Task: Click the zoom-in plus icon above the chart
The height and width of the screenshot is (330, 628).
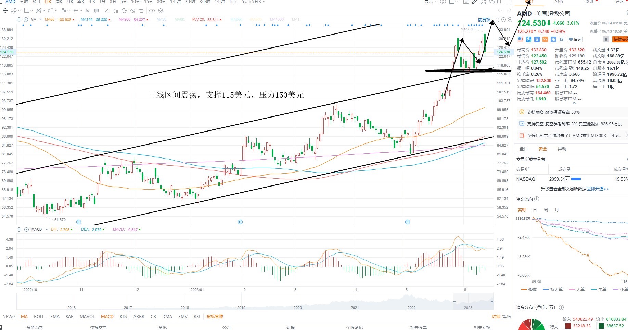Action: pyautogui.click(x=510, y=19)
